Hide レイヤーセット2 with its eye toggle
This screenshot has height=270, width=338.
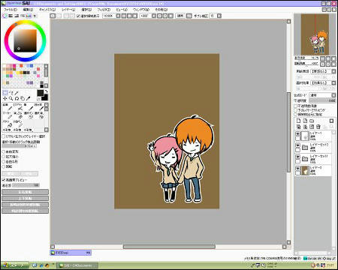click(x=297, y=145)
